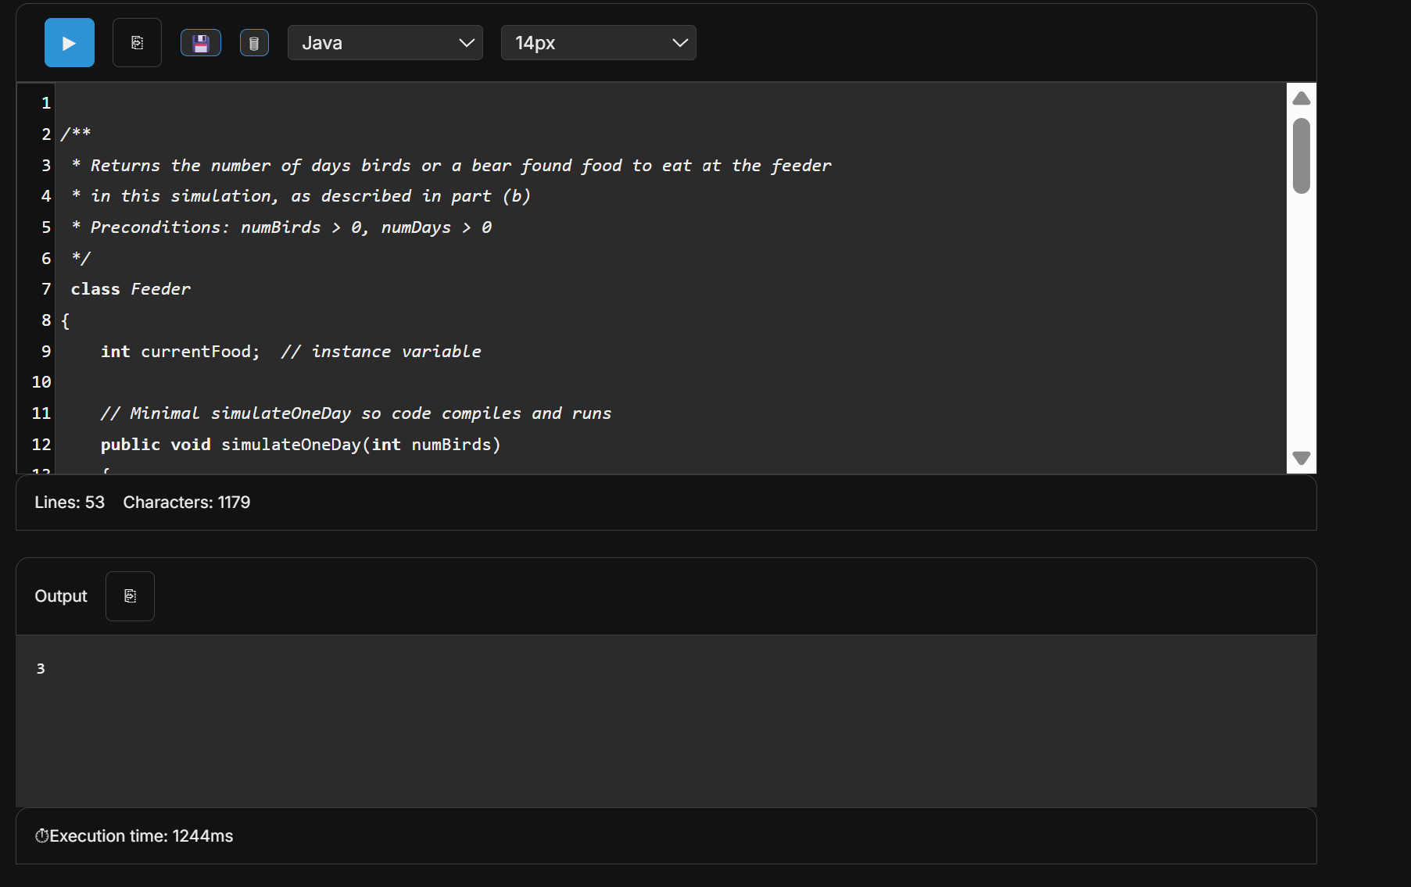Viewport: 1411px width, 887px height.
Task: Click line number 5 in the gutter
Action: [46, 227]
